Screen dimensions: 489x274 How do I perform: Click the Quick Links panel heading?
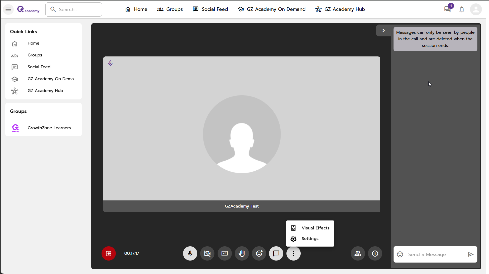point(23,32)
